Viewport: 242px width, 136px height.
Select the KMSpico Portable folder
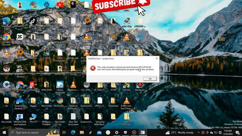tap(47, 119)
